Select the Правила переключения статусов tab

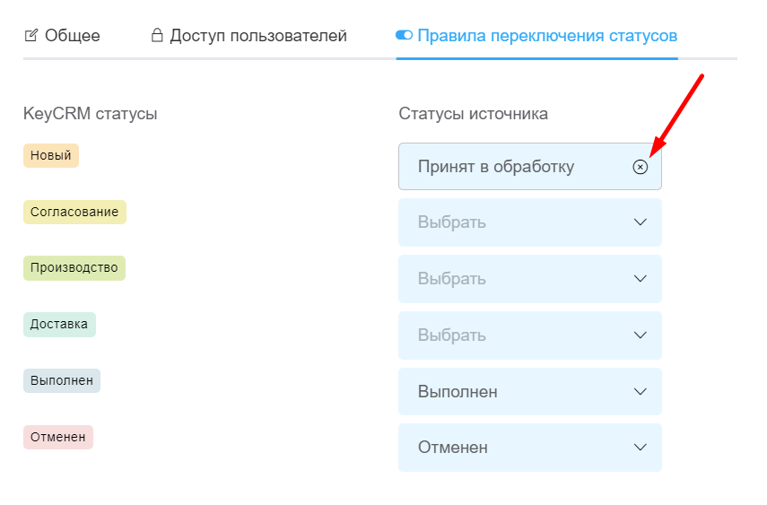tap(546, 36)
